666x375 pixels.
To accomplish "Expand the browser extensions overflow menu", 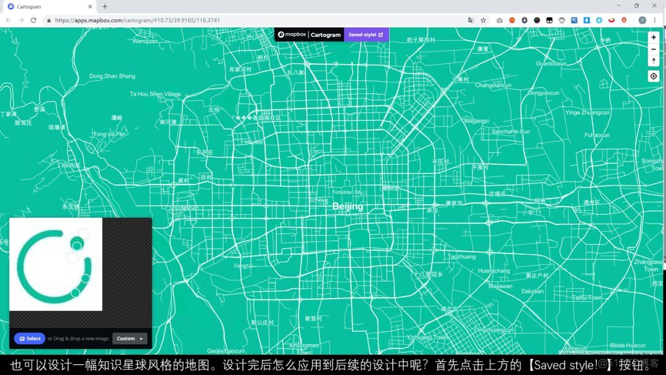I will 655,20.
